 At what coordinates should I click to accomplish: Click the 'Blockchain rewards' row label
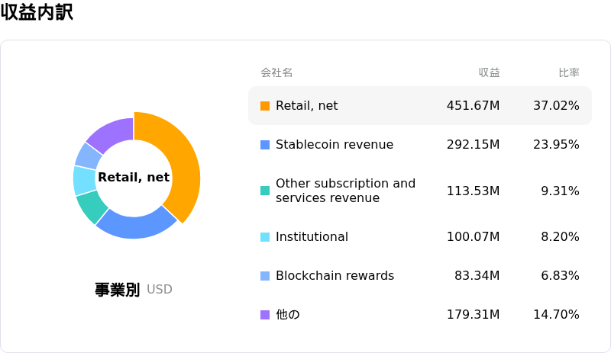(335, 275)
